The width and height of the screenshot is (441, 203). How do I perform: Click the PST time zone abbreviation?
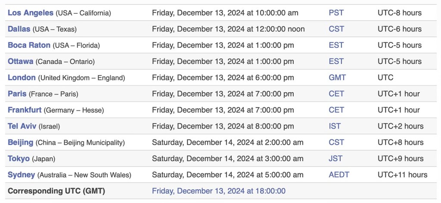click(x=336, y=13)
